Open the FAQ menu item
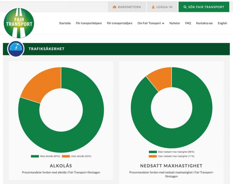 [188, 23]
